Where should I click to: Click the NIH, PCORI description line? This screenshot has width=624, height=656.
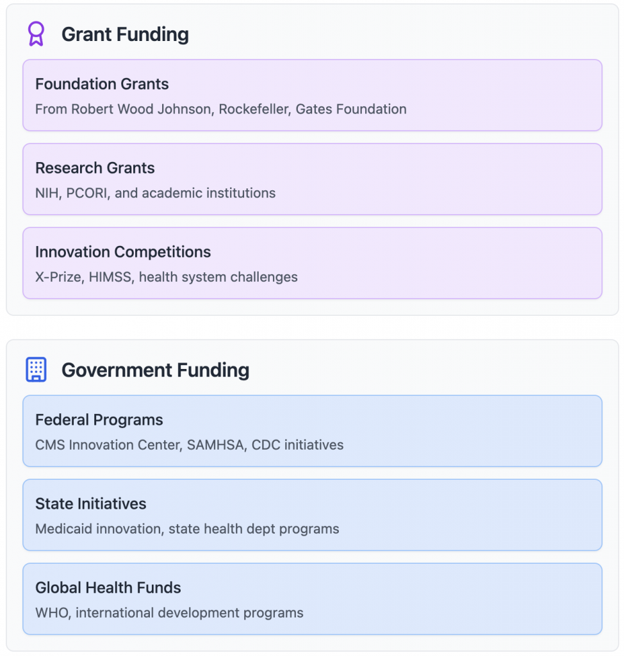click(x=156, y=193)
